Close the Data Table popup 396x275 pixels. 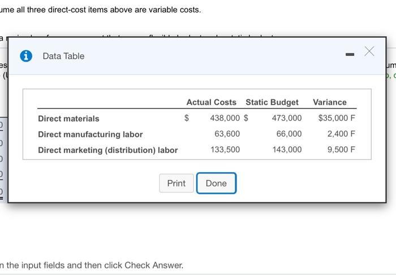point(369,52)
